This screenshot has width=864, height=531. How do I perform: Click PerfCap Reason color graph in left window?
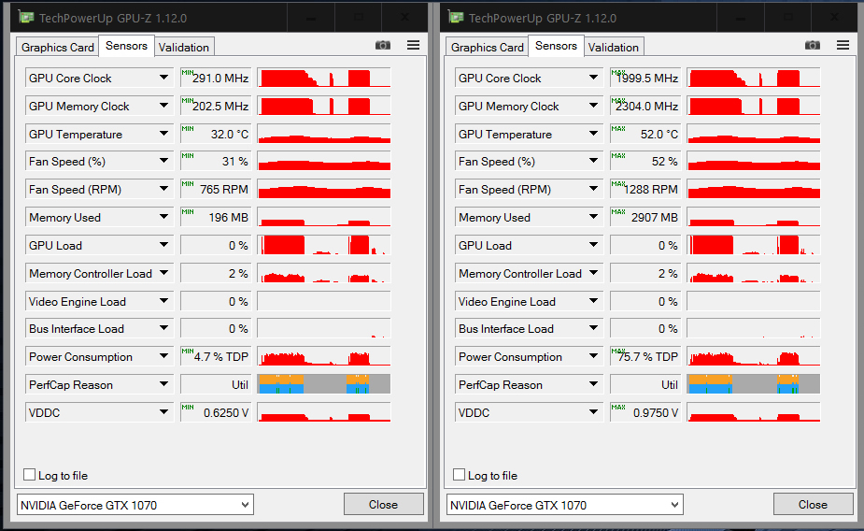click(x=324, y=384)
